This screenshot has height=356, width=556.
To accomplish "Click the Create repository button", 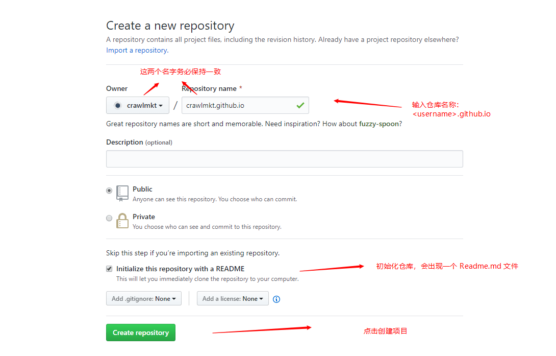I will click(141, 333).
